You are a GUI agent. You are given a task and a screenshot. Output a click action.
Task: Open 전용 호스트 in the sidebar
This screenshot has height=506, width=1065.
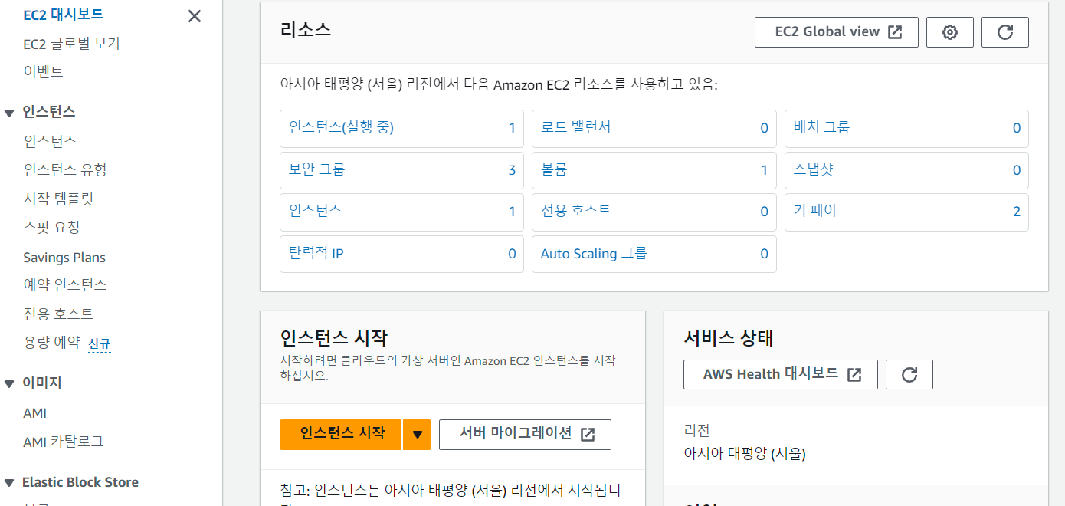[58, 314]
